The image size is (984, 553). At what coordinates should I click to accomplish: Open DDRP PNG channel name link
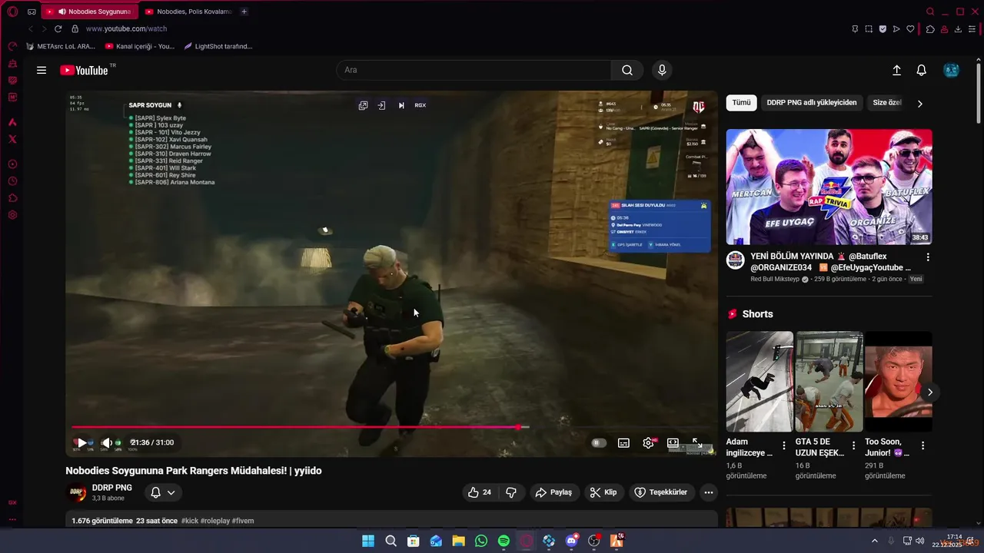111,488
